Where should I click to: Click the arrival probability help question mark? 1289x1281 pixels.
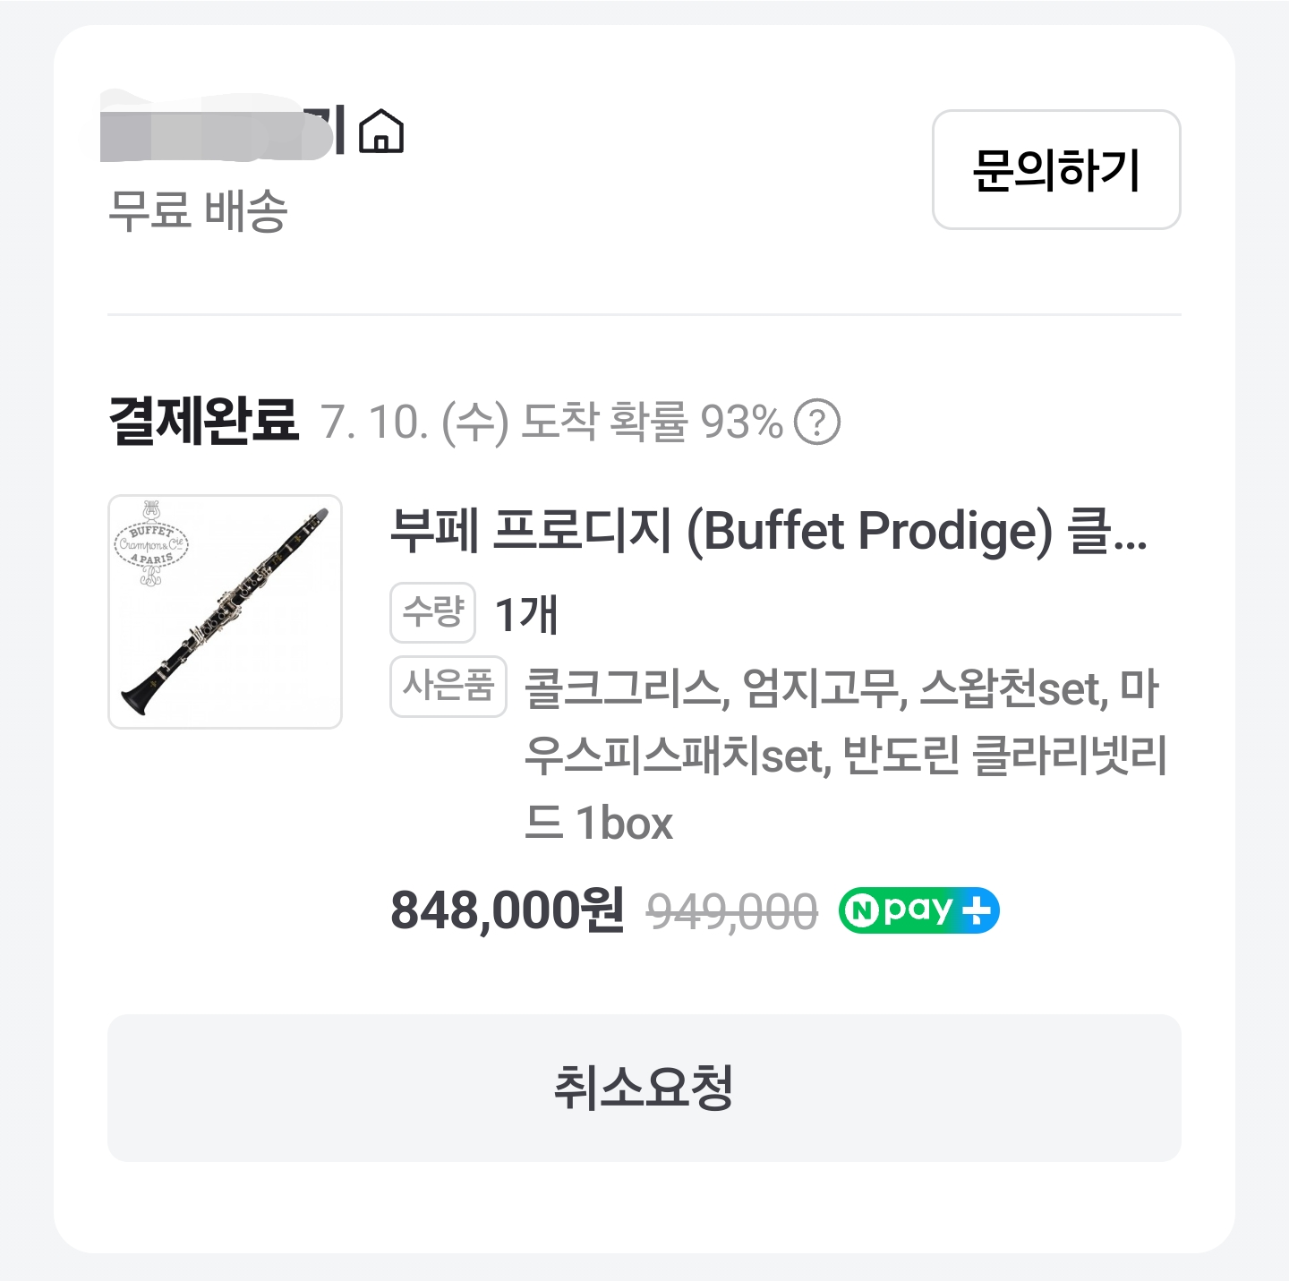click(817, 422)
